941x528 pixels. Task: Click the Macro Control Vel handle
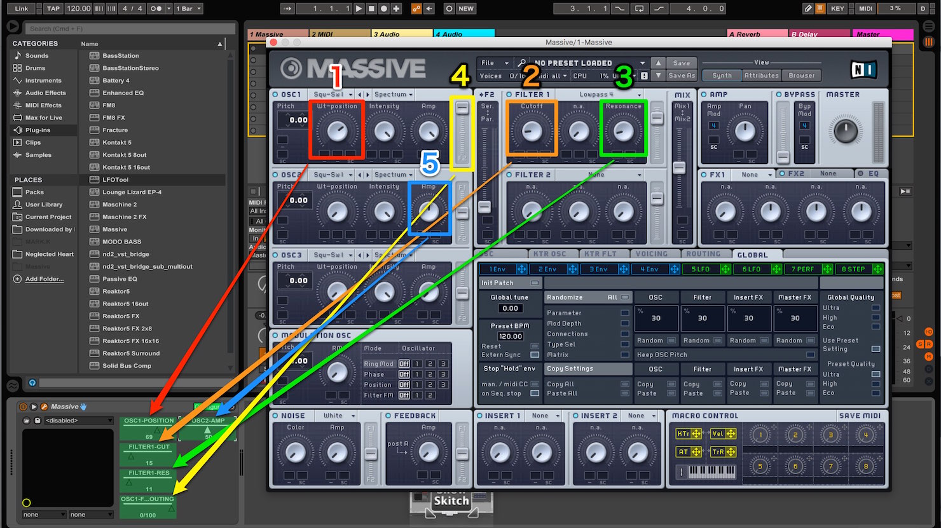point(731,434)
